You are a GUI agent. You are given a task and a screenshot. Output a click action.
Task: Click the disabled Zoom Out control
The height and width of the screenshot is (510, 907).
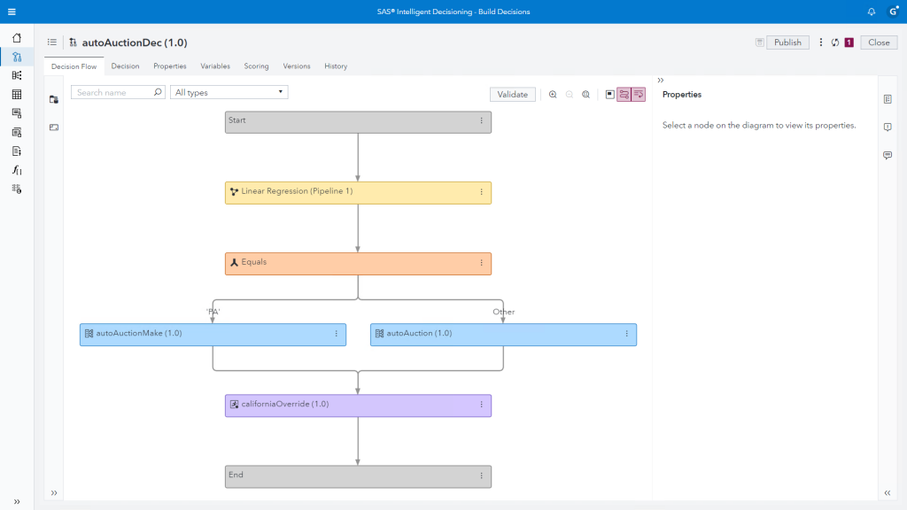coord(569,94)
